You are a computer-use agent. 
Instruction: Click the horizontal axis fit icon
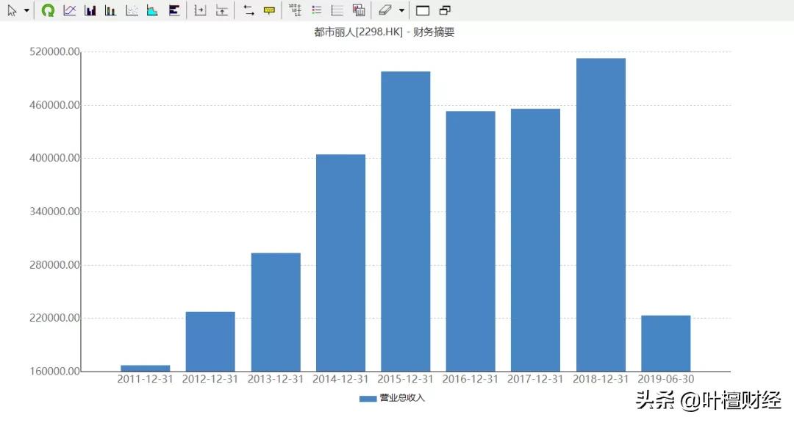coord(200,10)
